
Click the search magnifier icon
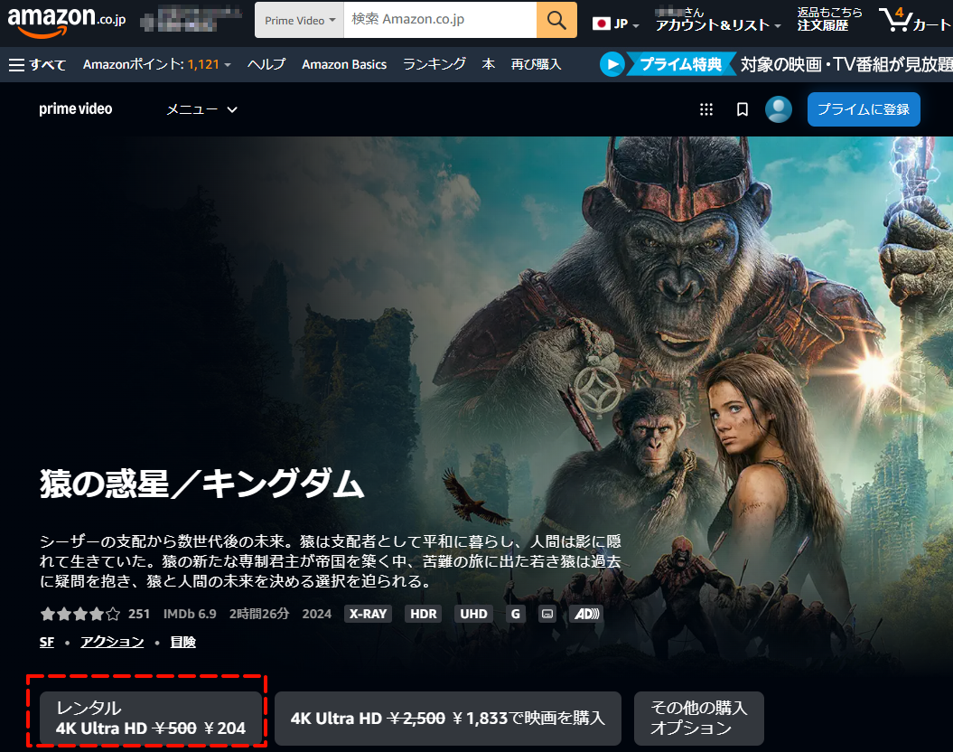tap(556, 19)
